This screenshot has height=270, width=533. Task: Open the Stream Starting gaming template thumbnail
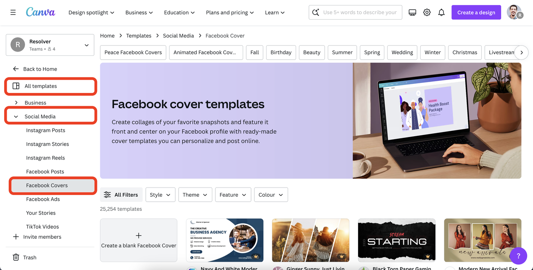(x=397, y=240)
